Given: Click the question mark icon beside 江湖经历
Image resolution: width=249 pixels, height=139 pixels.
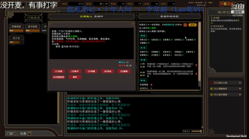Looking at the screenshot, I should (x=196, y=74).
